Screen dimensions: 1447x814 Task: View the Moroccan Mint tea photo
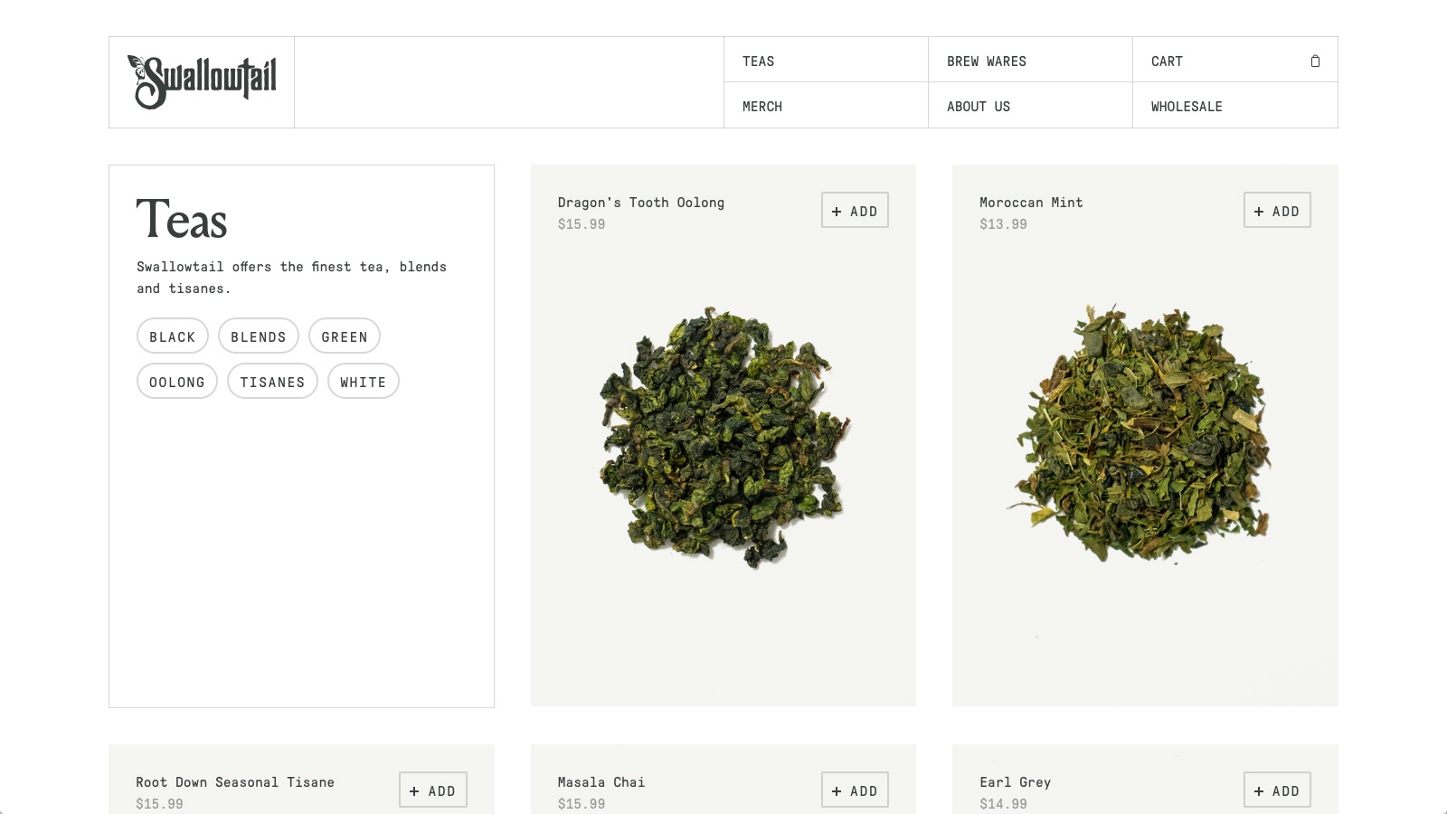point(1144,434)
